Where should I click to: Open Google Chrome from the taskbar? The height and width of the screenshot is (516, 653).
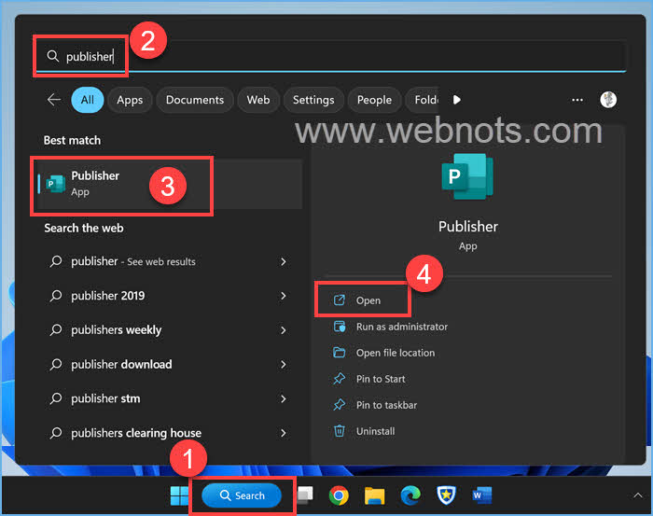(339, 495)
